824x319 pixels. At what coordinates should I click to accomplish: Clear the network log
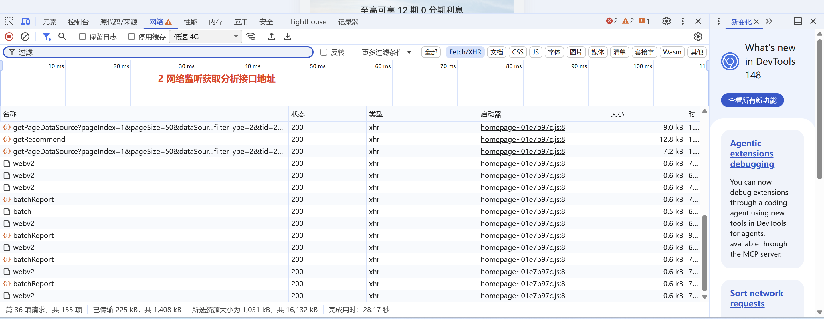point(25,37)
